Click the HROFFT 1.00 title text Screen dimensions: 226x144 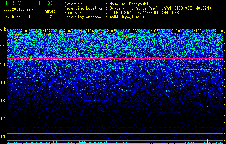(x=28, y=3)
